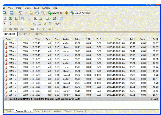Select the arrow Cursor tool
This screenshot has width=161, height=115.
click(5, 24)
